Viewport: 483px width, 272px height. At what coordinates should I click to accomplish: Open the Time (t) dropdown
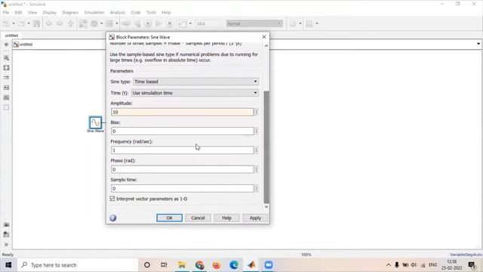195,93
